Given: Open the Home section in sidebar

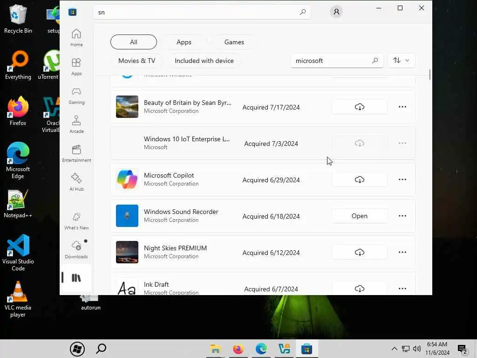Looking at the screenshot, I should [76, 38].
